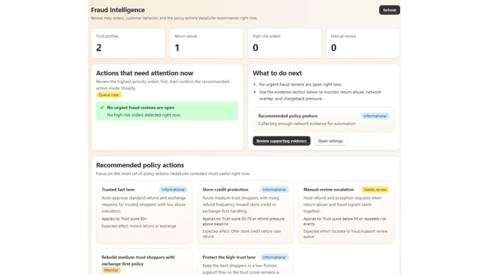This screenshot has height=275, width=489.
Task: Click Collecting enough network evidence text
Action: (307, 124)
